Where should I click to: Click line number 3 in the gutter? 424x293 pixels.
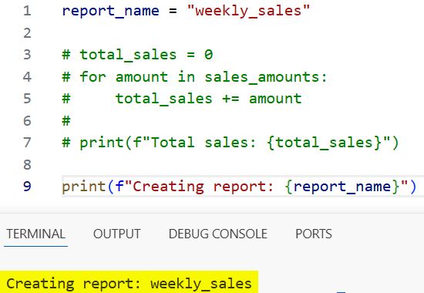coord(27,55)
